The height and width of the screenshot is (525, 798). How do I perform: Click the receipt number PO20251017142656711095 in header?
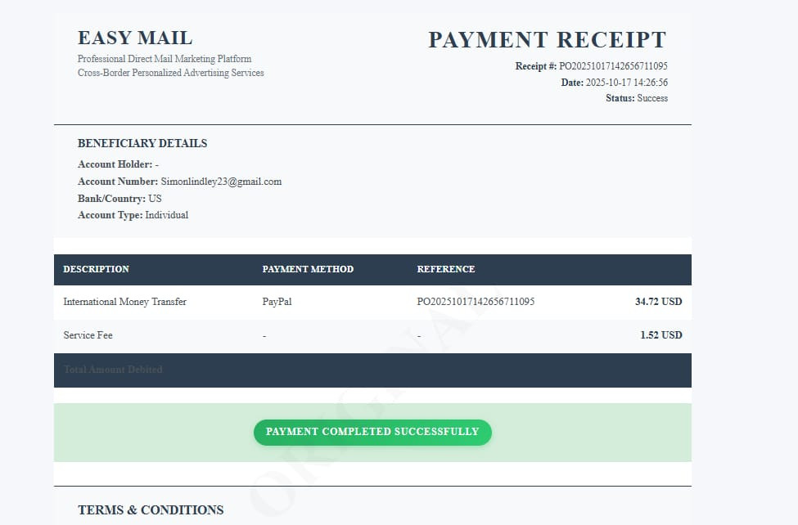click(613, 66)
